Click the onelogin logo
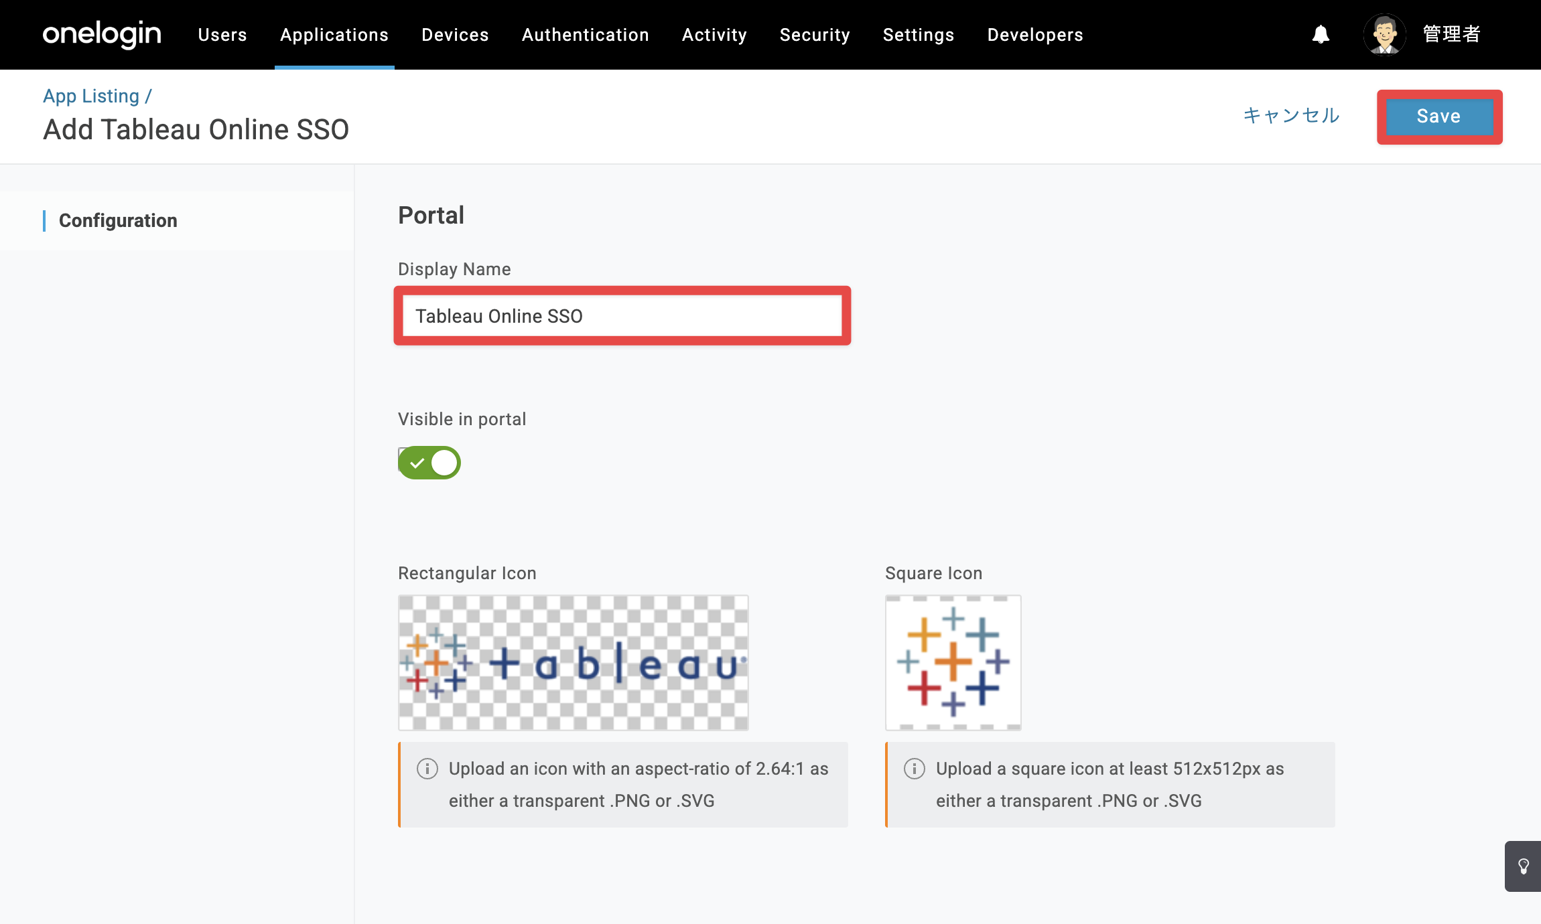 tap(102, 34)
